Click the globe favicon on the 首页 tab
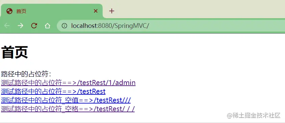The height and width of the screenshot is (123, 285). click(x=9, y=11)
